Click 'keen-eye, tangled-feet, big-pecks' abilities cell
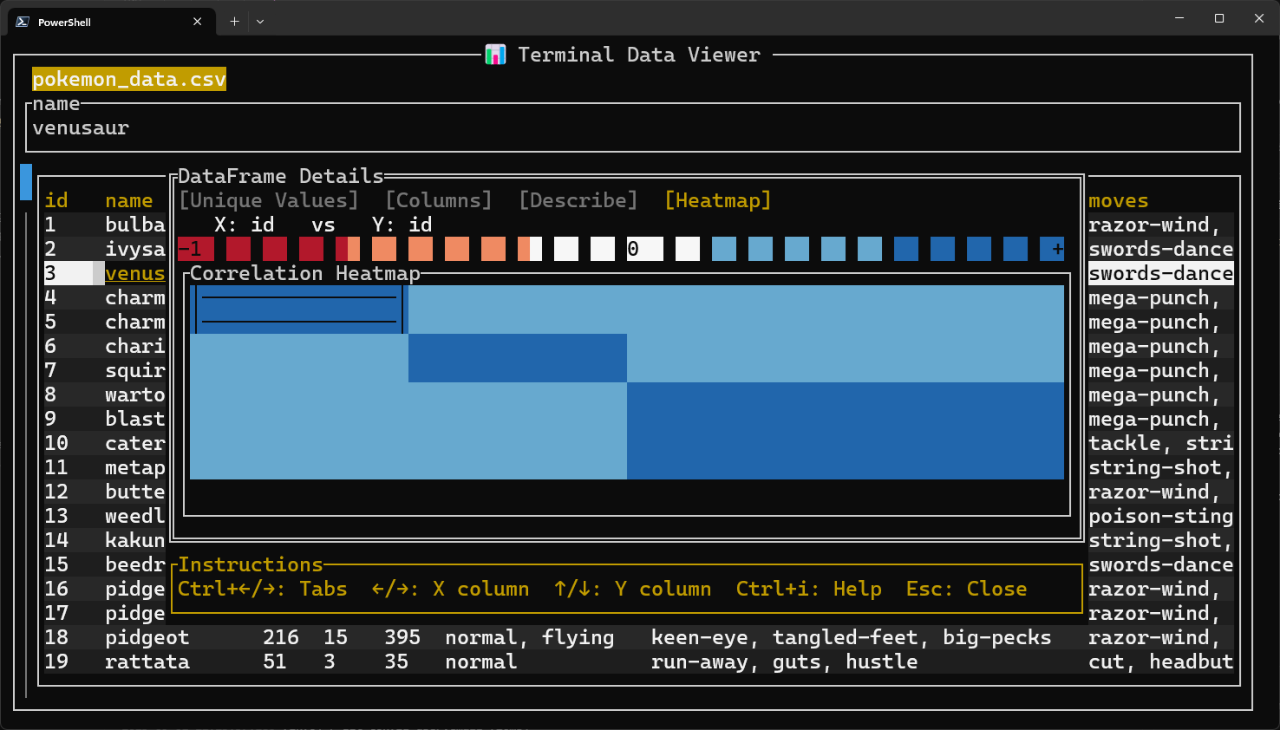Screen dimensions: 1280x730 click(x=852, y=637)
